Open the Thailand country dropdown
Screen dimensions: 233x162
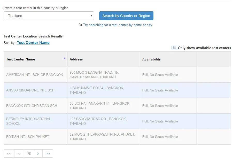49,16
